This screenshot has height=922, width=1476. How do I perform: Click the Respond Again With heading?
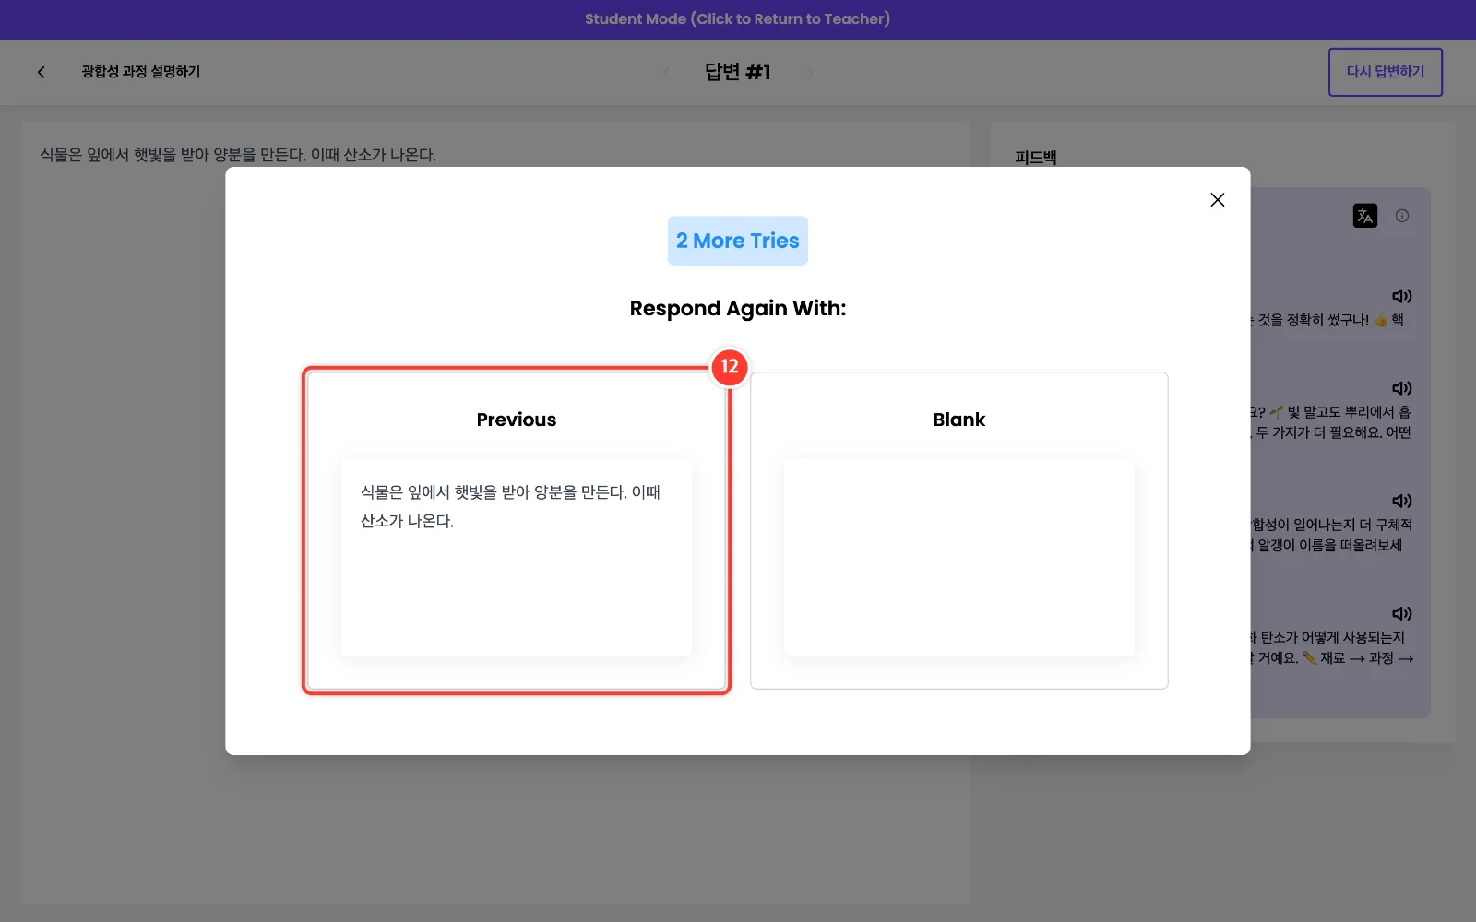pyautogui.click(x=738, y=308)
